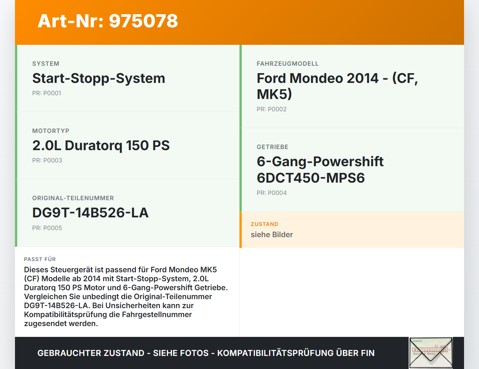The height and width of the screenshot is (369, 479).
Task: Click the 'GEBRAUCHTER ZUSTAND - SIEHE FOTOS' footer text
Action: click(x=206, y=353)
